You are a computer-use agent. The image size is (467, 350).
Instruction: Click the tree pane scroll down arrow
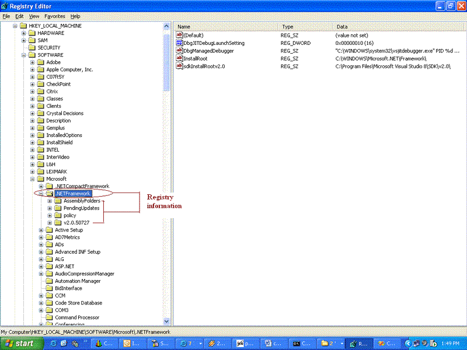pyautogui.click(x=166, y=321)
